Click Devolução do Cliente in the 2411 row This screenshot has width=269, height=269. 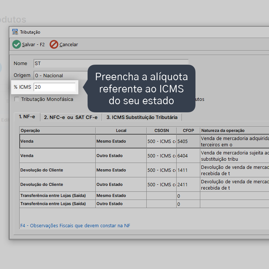(58, 184)
